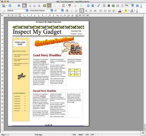
Task: Open Styles and Formatting icon
Action: click(x=4, y=11)
